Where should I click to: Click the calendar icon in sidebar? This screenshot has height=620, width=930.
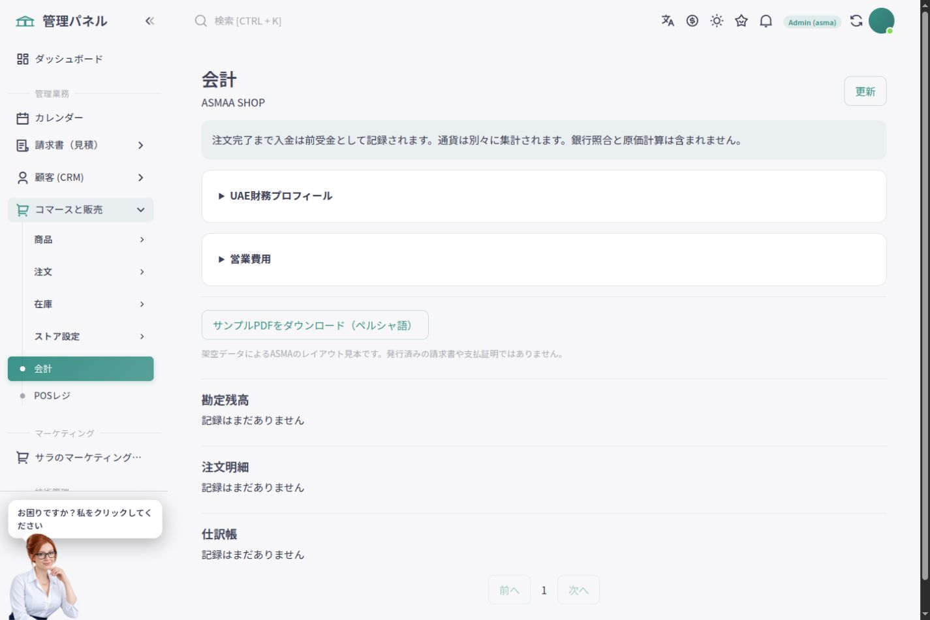(23, 118)
